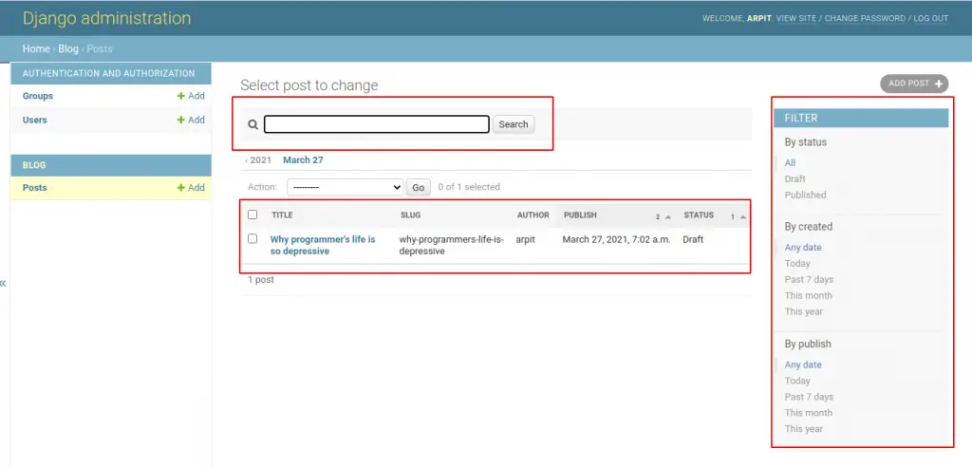Select This year under By publish

(x=804, y=429)
